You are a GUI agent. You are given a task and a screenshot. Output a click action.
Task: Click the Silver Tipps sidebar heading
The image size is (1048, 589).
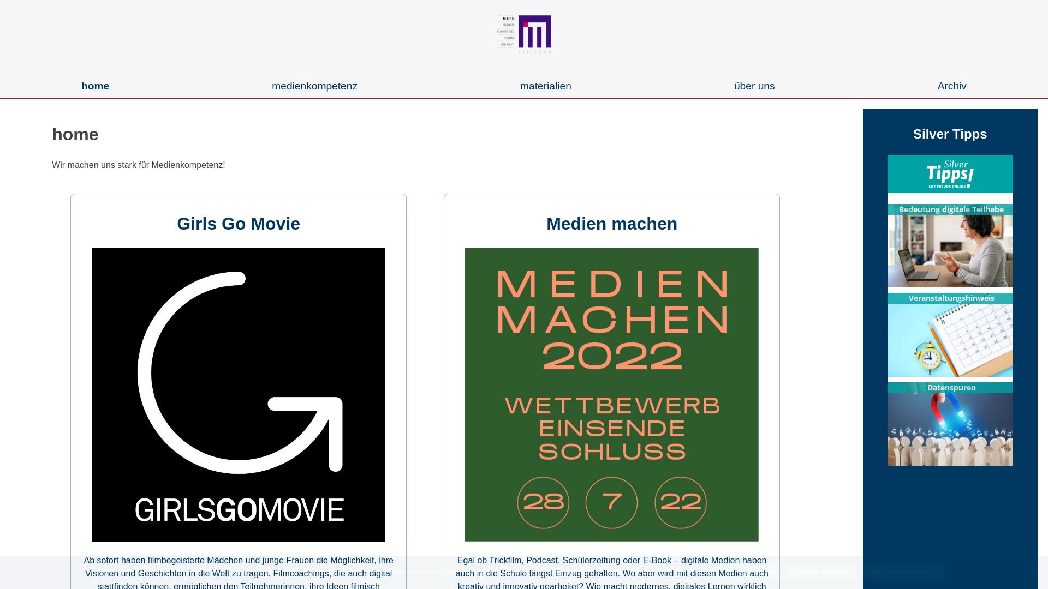950,134
